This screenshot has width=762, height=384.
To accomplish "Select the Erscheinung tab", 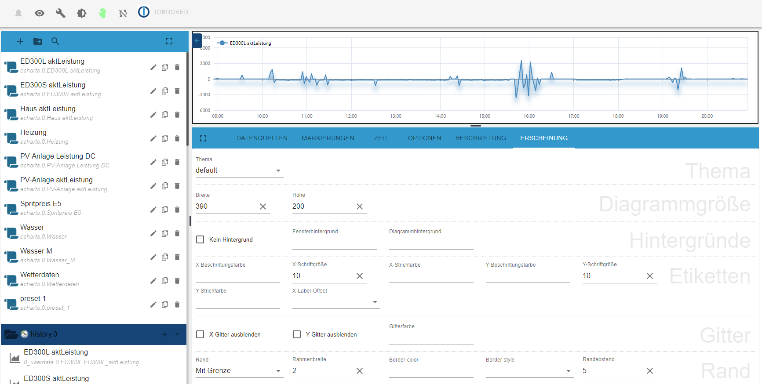I will click(544, 138).
